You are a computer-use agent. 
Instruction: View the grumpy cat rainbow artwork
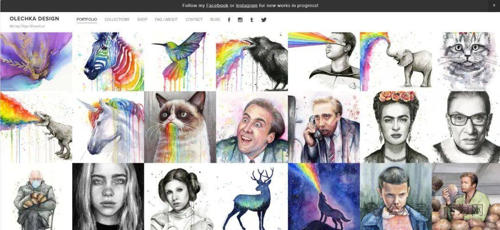(x=180, y=127)
